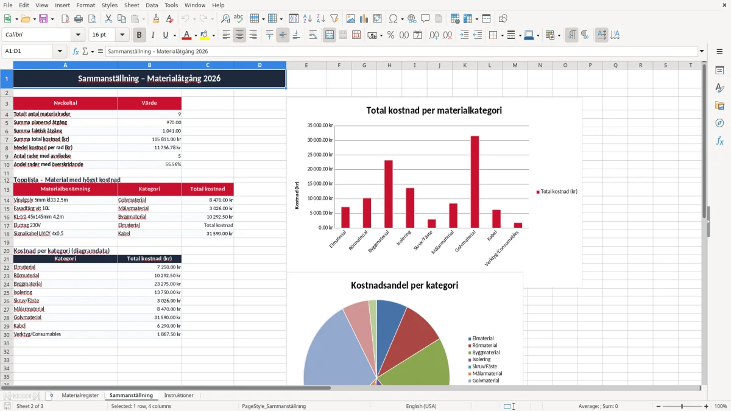
Task: Switch to the Materialregister sheet tab
Action: [80, 396]
